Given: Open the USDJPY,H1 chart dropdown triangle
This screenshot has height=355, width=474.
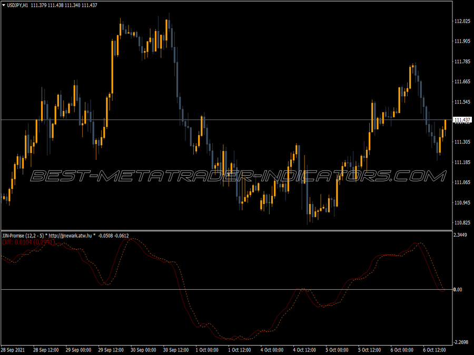Looking at the screenshot, I should click(x=4, y=5).
